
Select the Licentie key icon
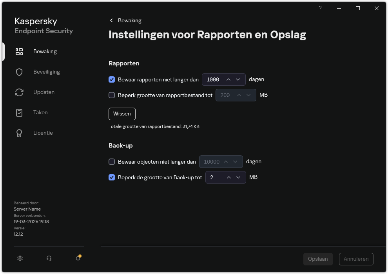pos(19,133)
